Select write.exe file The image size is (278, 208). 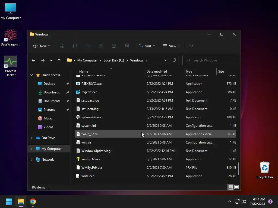click(x=156, y=176)
